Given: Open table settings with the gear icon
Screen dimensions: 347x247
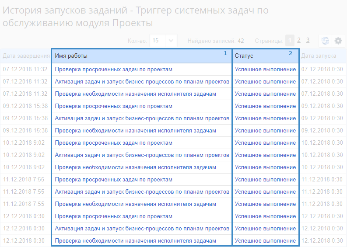Looking at the screenshot, I should point(338,41).
